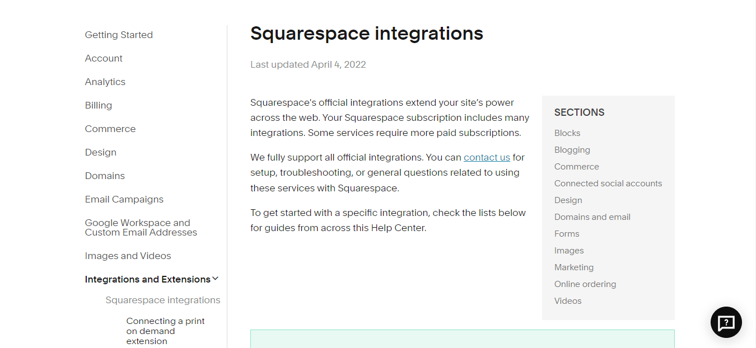756x348 pixels.
Task: Jump to Domains and email section
Action: tap(592, 217)
